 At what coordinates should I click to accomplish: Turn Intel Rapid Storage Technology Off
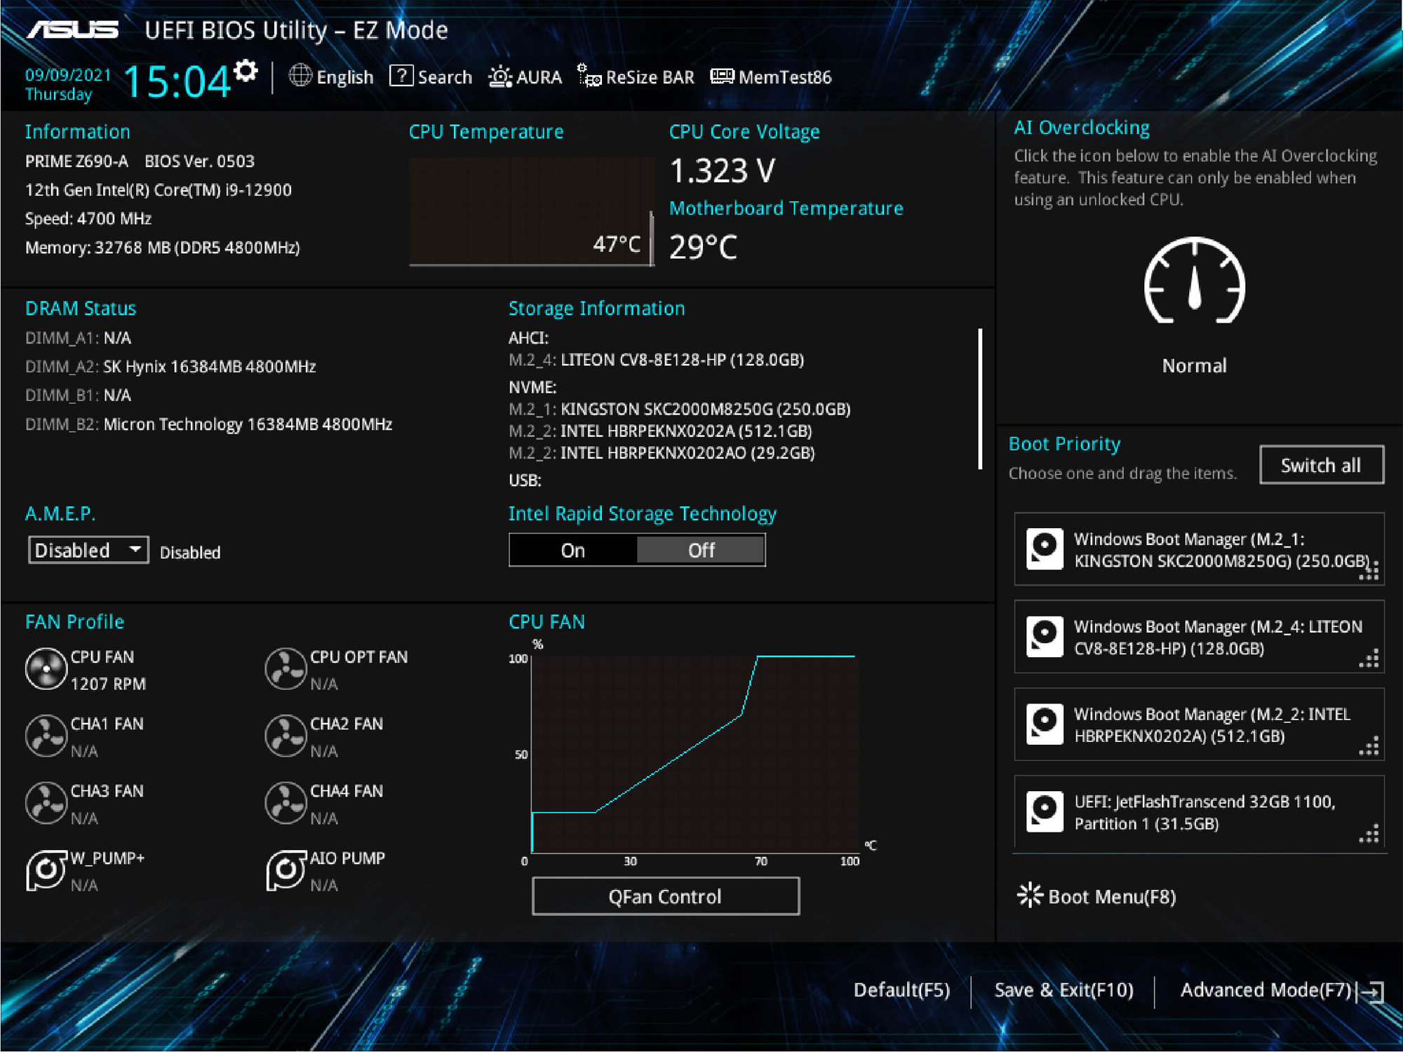click(701, 551)
